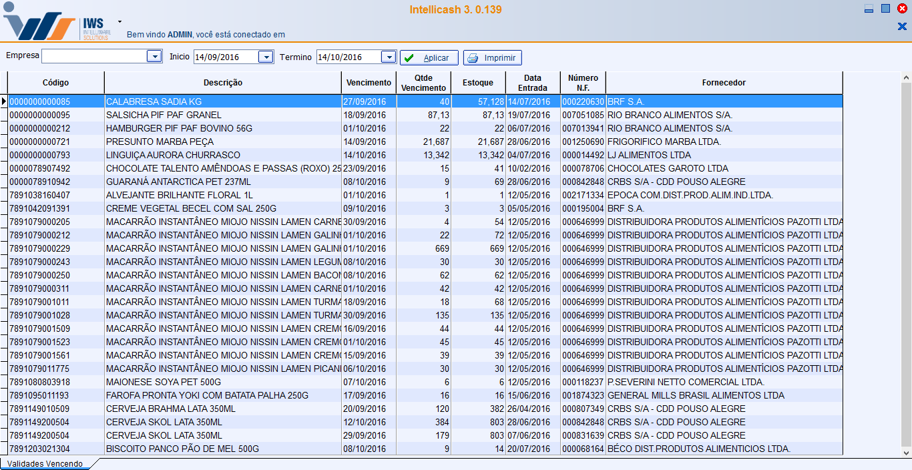Screen dimensions: 912x470
Task: Click the supplier cell P.SEVERINI NETTO COMERCIAL LTDA.
Action: click(x=724, y=382)
